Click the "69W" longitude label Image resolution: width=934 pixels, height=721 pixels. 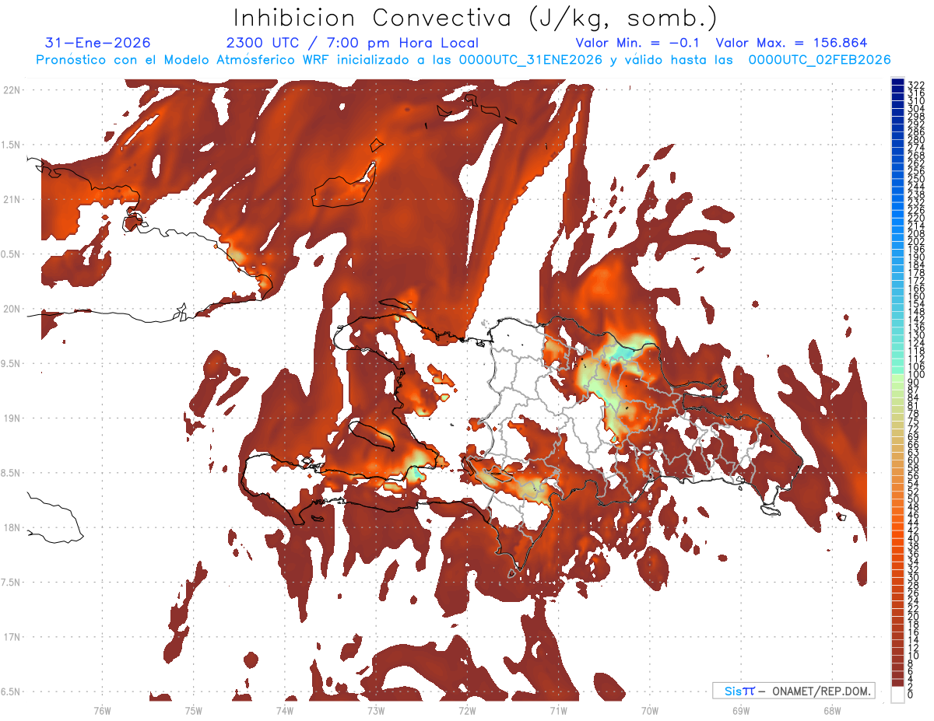click(741, 710)
